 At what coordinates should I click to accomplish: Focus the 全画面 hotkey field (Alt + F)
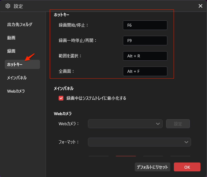[x=145, y=71]
